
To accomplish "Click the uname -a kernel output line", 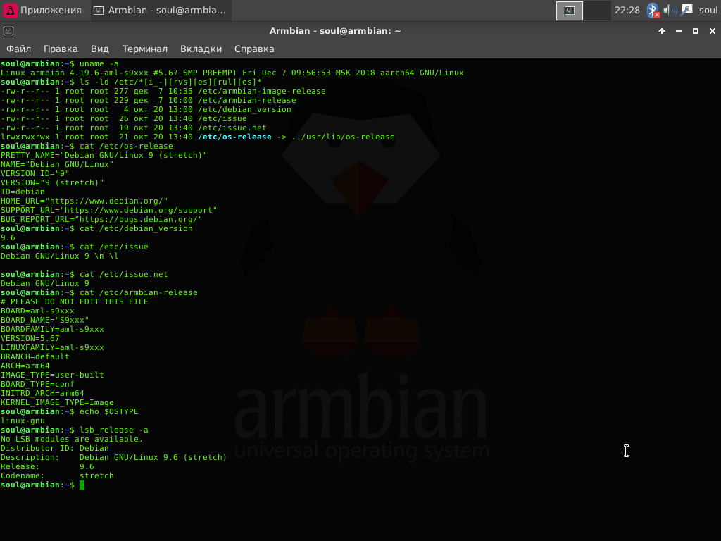I will coord(232,73).
